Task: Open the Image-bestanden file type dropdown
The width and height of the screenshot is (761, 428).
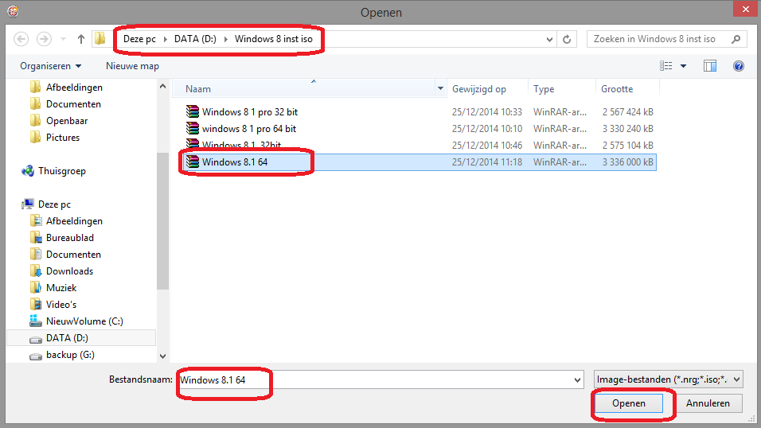Action: [668, 379]
